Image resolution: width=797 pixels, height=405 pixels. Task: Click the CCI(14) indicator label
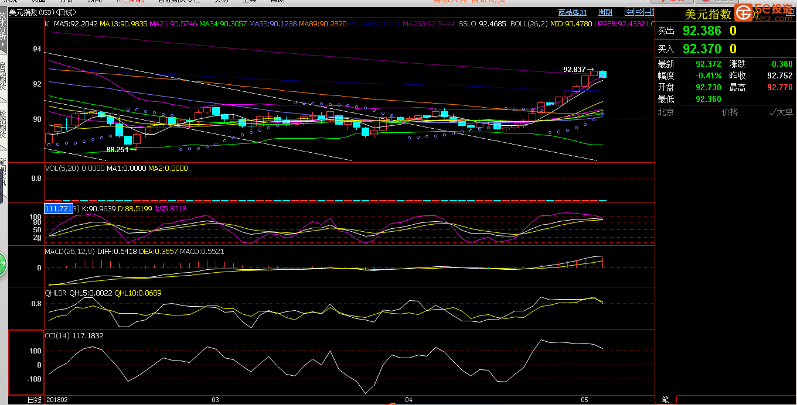point(57,336)
